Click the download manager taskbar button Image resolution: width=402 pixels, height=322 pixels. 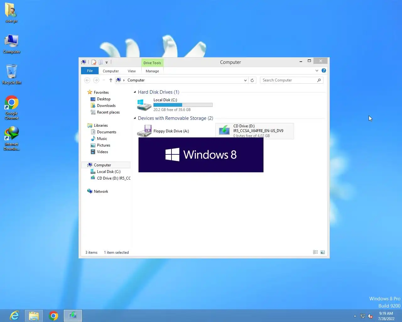pos(73,316)
